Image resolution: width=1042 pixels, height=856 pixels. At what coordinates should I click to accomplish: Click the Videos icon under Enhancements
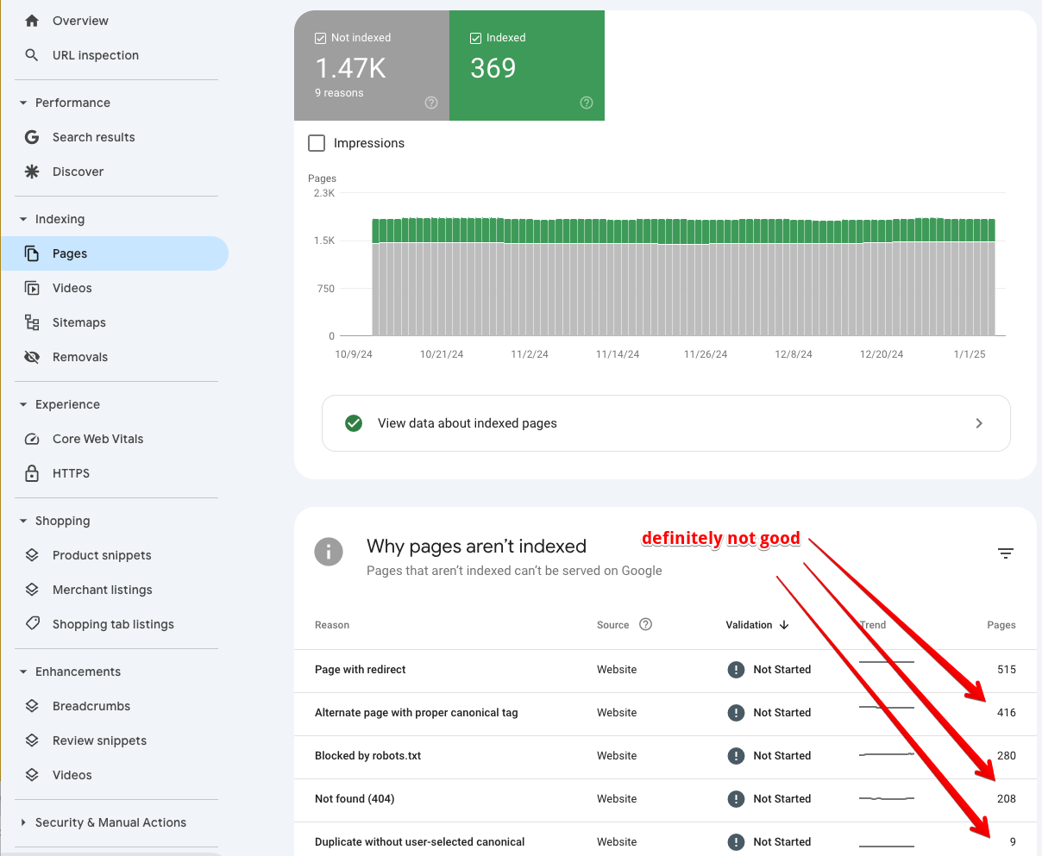[x=32, y=775]
